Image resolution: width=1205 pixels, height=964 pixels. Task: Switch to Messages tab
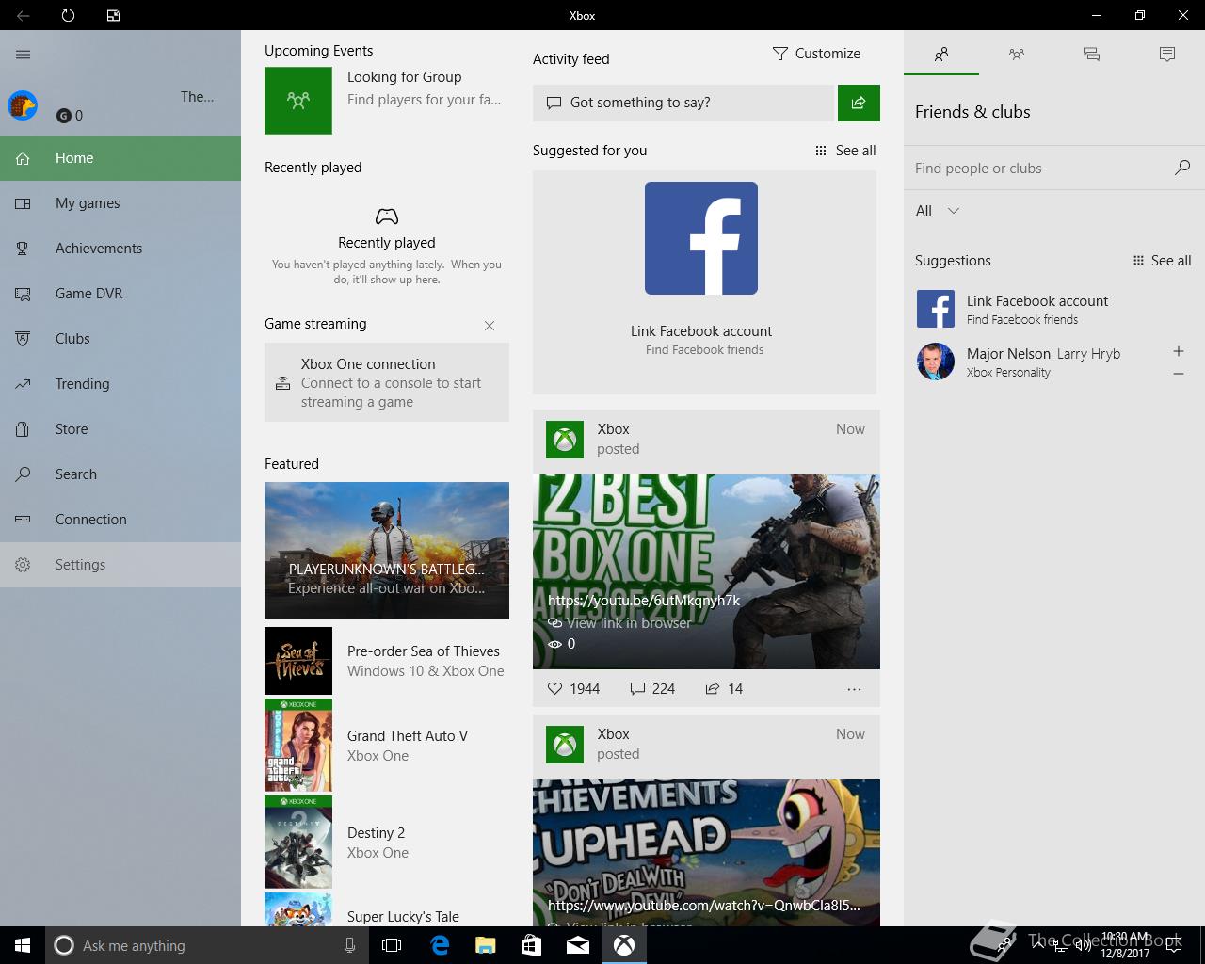(1092, 55)
